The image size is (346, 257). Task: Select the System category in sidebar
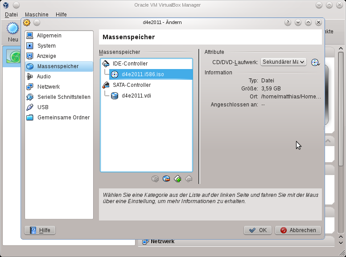[46, 46]
